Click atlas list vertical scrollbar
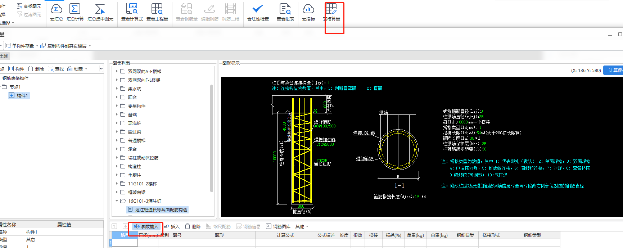Image resolution: width=623 pixels, height=248 pixels. pyautogui.click(x=212, y=138)
